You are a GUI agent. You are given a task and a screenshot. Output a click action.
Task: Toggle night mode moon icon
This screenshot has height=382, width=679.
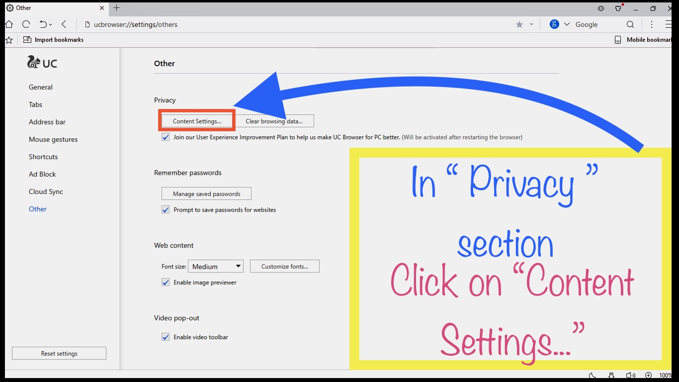593,376
